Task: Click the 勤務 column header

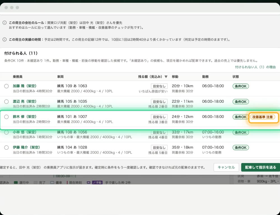Action: coord(205,77)
